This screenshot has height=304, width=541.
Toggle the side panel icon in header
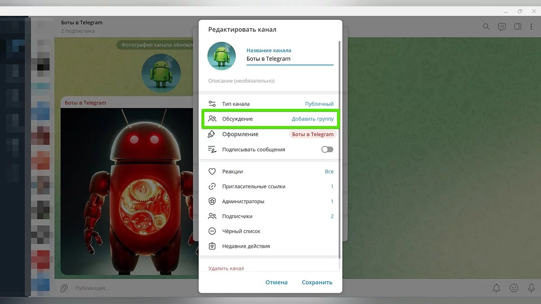pos(518,27)
